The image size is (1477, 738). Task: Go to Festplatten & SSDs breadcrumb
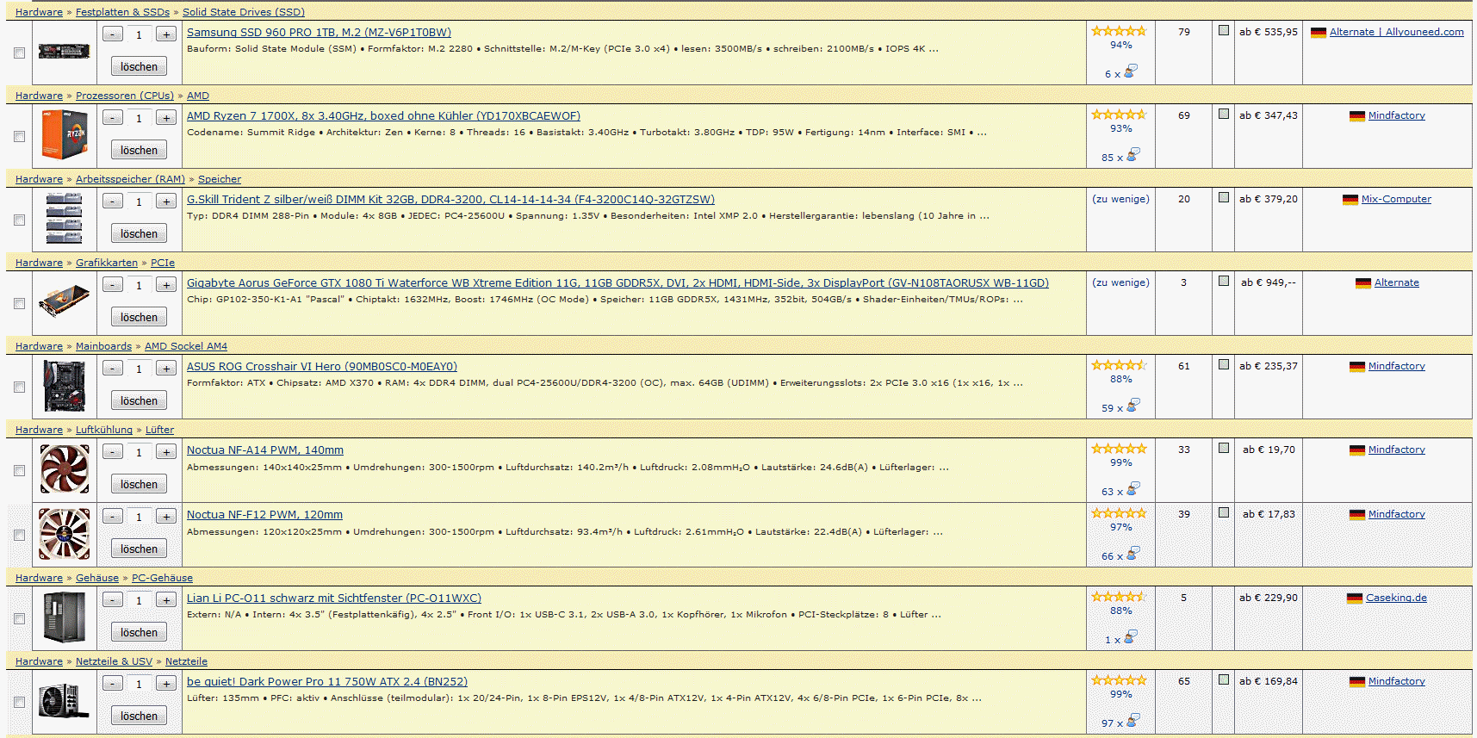122,12
